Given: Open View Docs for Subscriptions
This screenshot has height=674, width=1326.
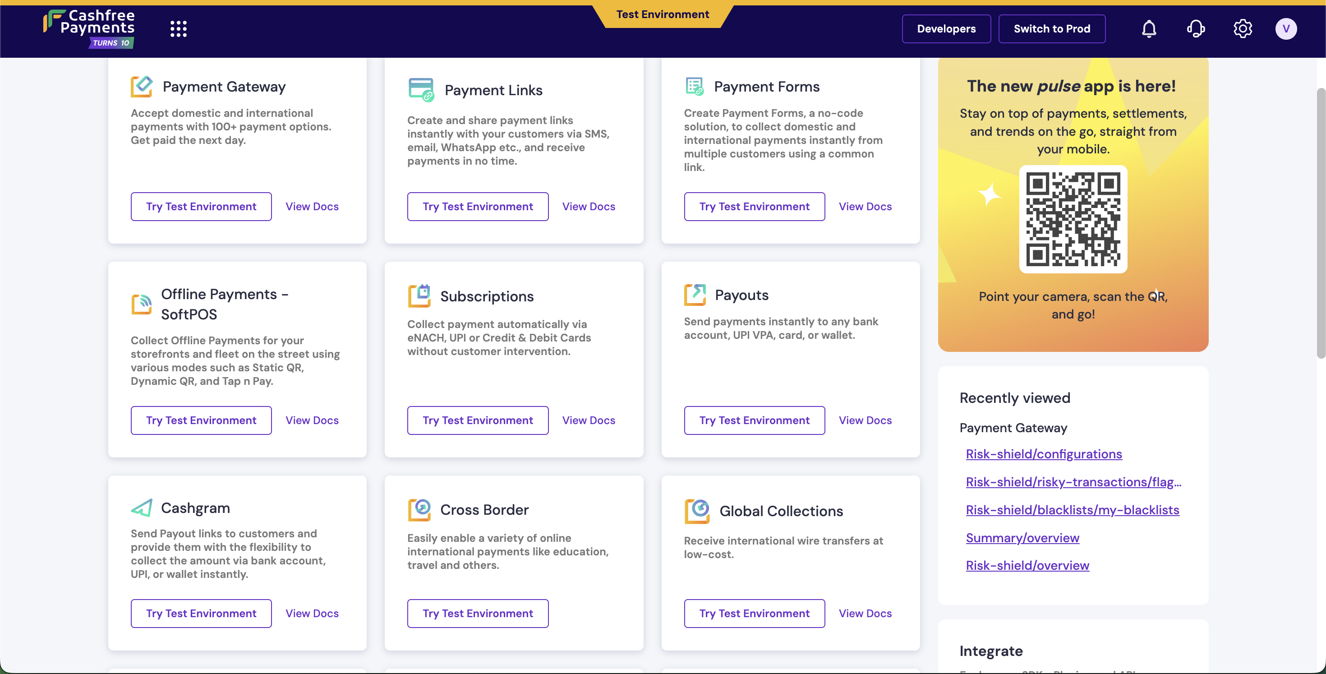Looking at the screenshot, I should [589, 420].
